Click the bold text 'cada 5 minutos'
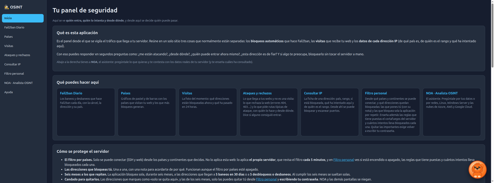494x183 pixels. pos(314,160)
